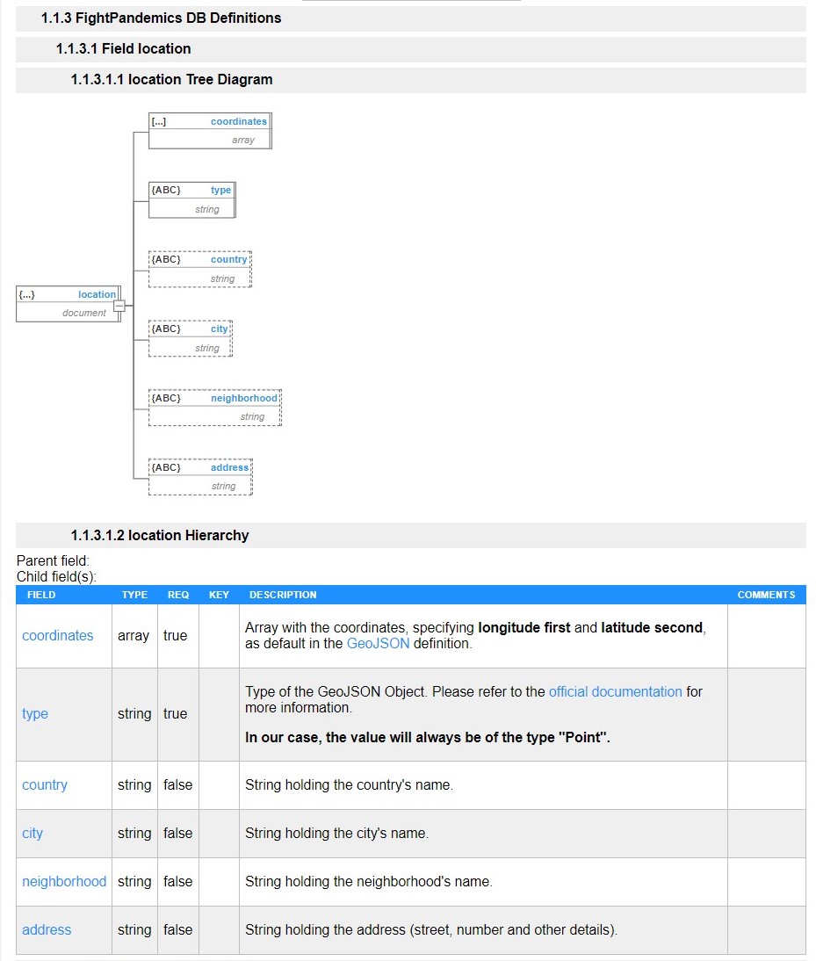Follow the GeoJSON link in coordinates description

pos(378,644)
